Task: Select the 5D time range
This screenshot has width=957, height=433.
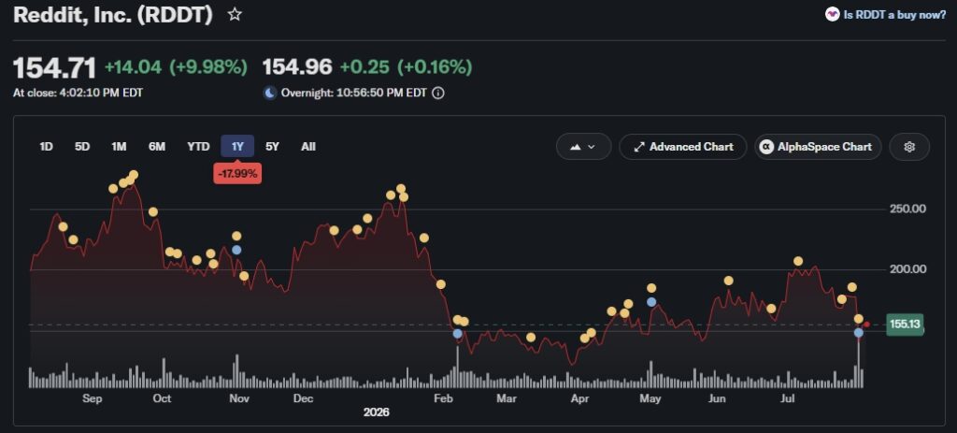Action: (82, 147)
